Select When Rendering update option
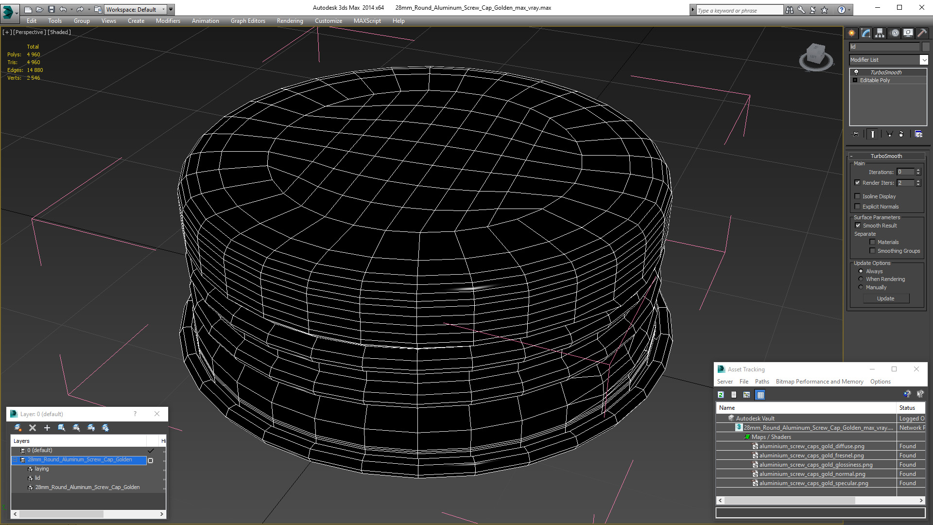The image size is (933, 525). pos(861,279)
